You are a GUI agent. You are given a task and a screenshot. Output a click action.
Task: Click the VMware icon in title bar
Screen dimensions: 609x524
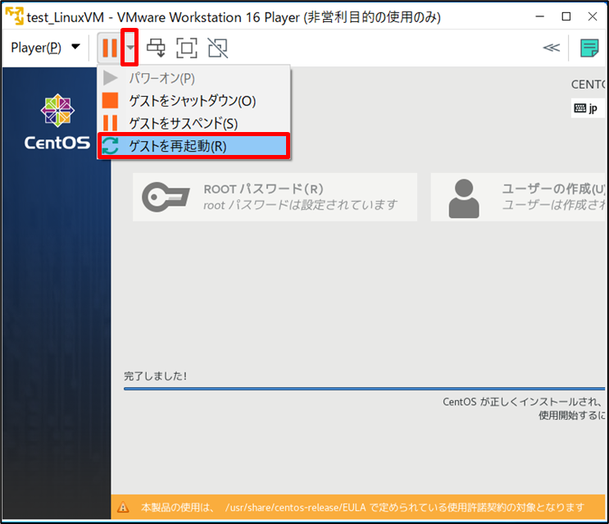click(x=15, y=16)
